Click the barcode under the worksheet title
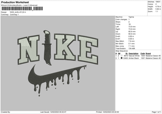Image resolution: width=162 pixels, height=114 pixels. 22,9
